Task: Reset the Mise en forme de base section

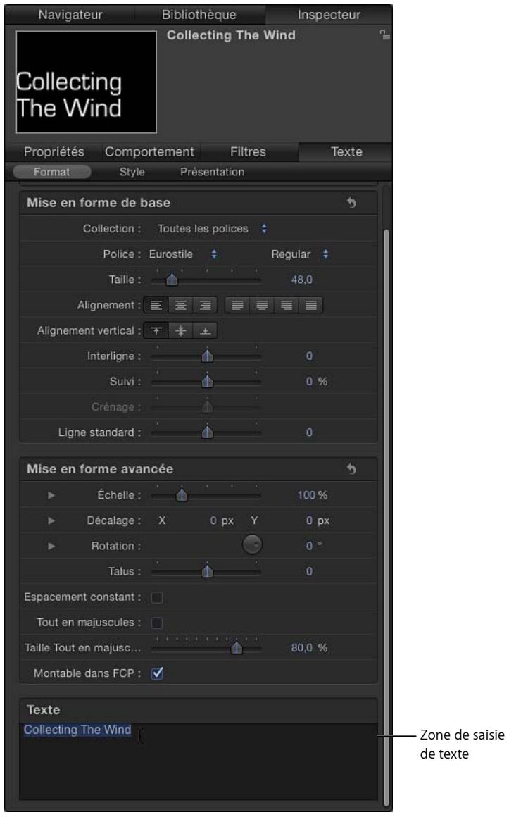Action: pyautogui.click(x=352, y=203)
